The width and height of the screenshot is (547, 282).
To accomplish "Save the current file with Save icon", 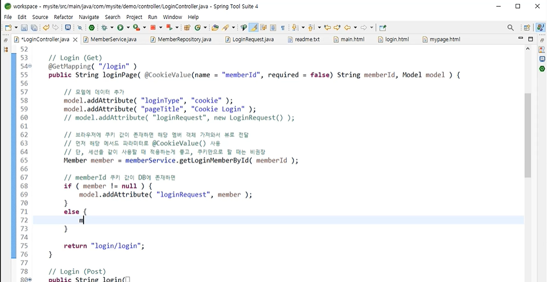I will pyautogui.click(x=24, y=27).
